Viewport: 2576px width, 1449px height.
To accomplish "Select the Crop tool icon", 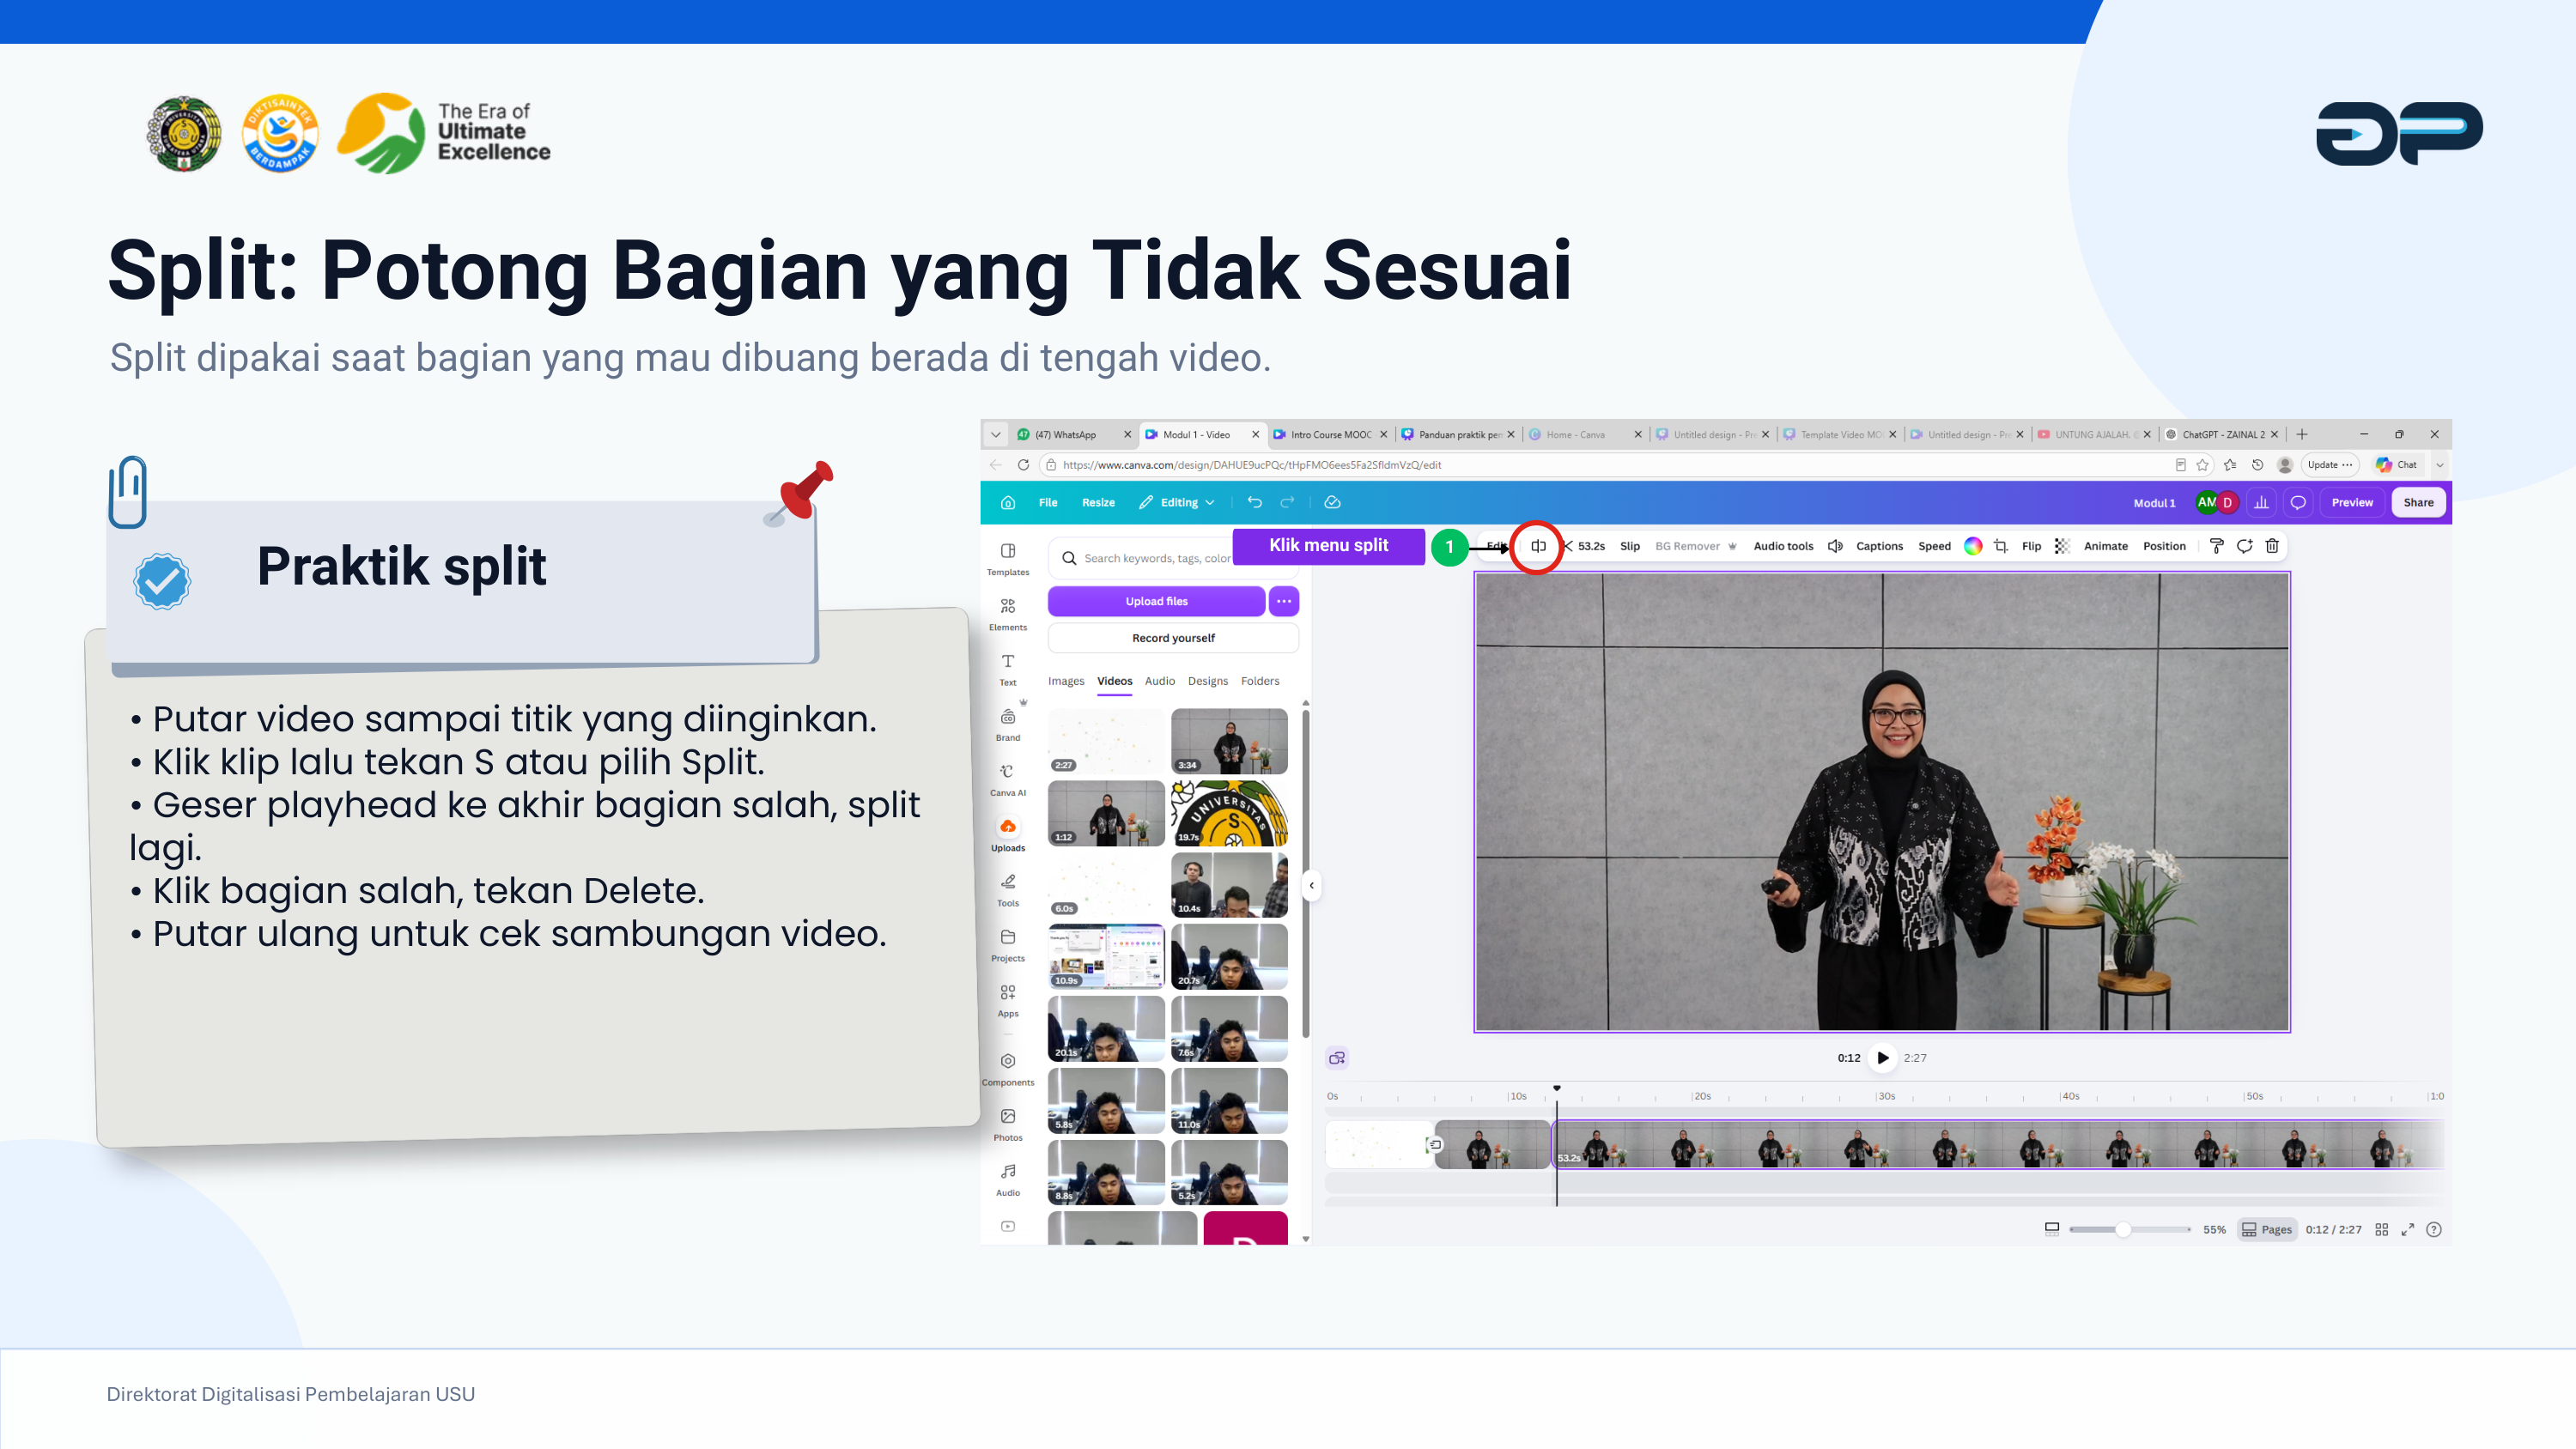I will (x=2000, y=546).
